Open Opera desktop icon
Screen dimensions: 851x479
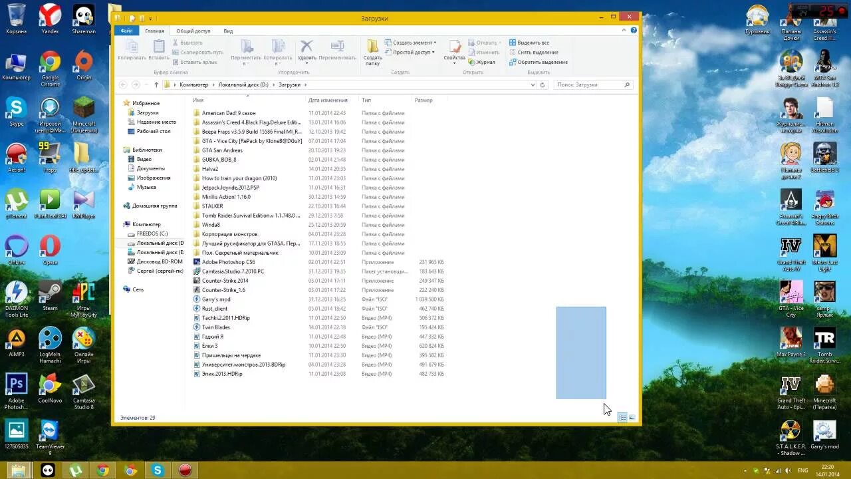click(x=50, y=250)
